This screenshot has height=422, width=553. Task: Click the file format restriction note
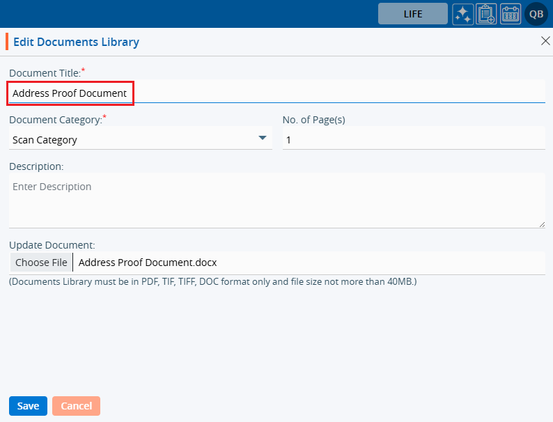(x=212, y=282)
